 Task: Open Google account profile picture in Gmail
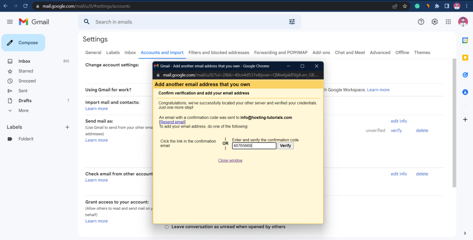463,22
